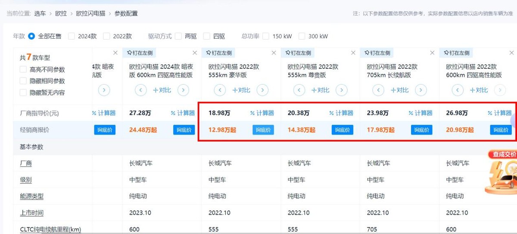
Task: Check the 2024款 year filter
Action: (72, 36)
